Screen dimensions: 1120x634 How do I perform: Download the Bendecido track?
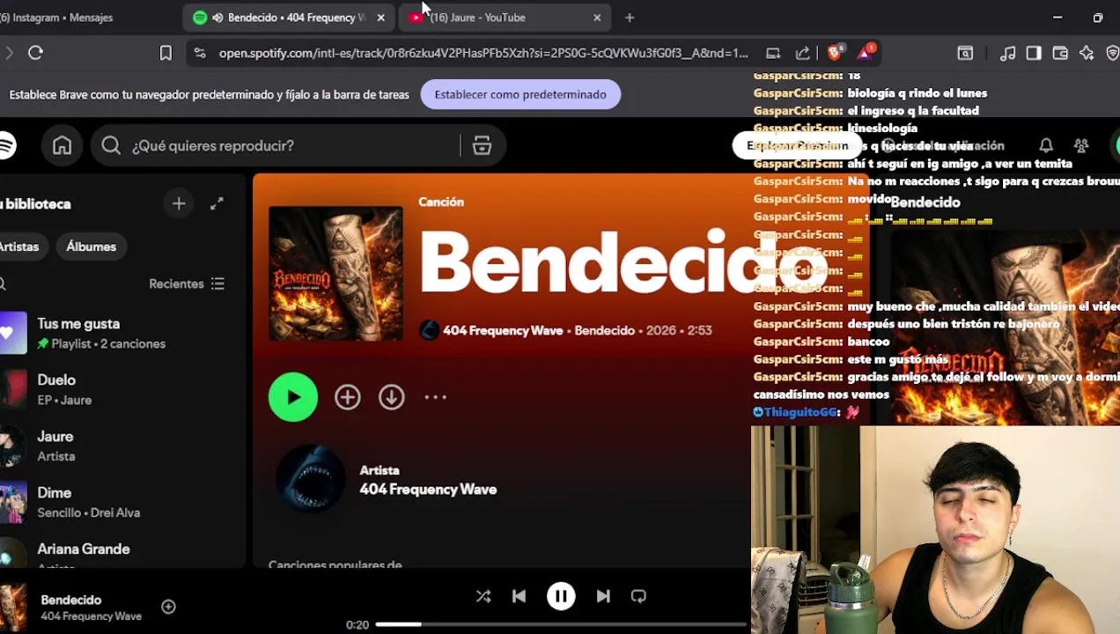[392, 397]
